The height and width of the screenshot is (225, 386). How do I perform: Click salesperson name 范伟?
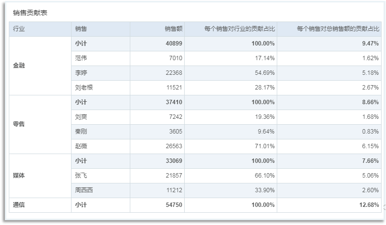(81, 58)
